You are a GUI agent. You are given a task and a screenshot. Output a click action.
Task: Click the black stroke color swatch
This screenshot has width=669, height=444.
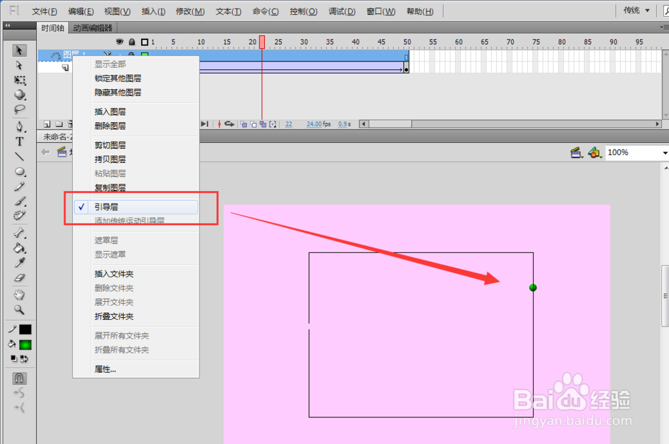coord(25,329)
